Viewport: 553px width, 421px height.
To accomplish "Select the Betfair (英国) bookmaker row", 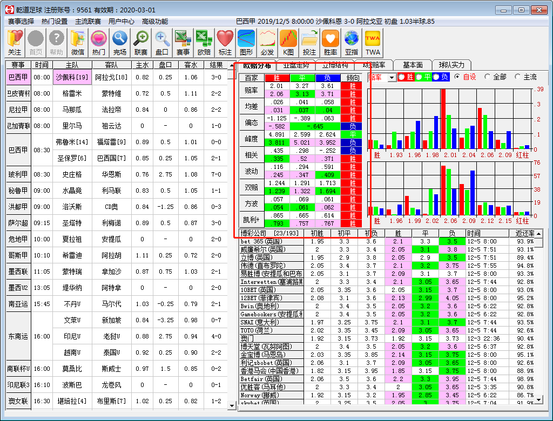I will coord(387,379).
